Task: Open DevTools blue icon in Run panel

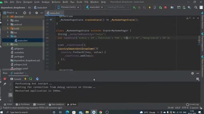Action: pyautogui.click(x=37, y=79)
